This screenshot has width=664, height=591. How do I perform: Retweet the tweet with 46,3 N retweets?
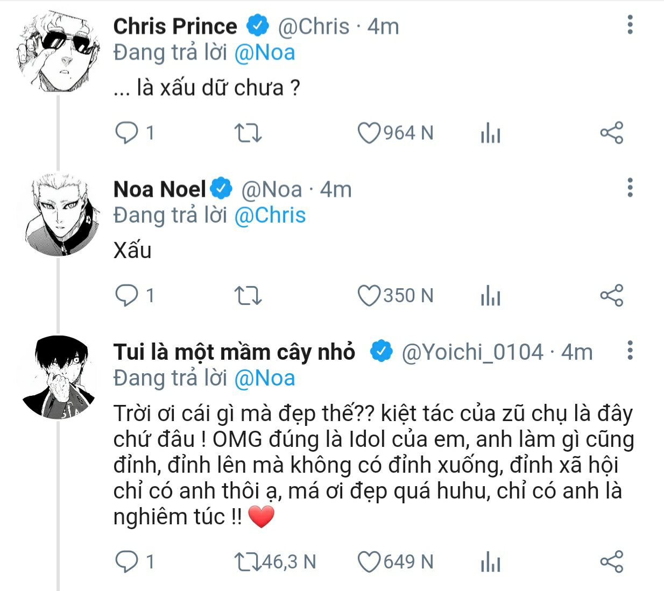coord(248,562)
